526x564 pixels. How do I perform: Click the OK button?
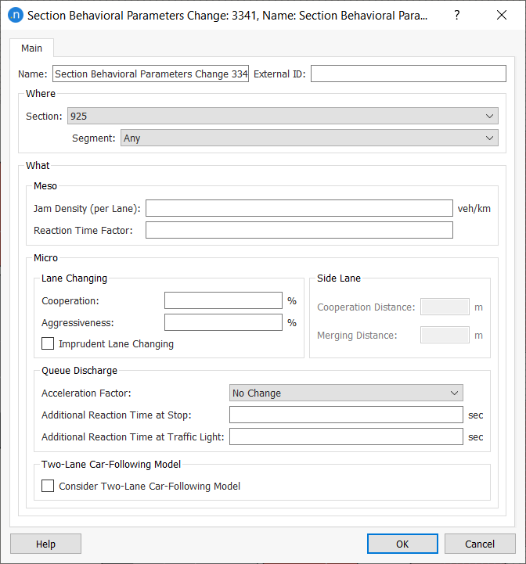pyautogui.click(x=402, y=544)
